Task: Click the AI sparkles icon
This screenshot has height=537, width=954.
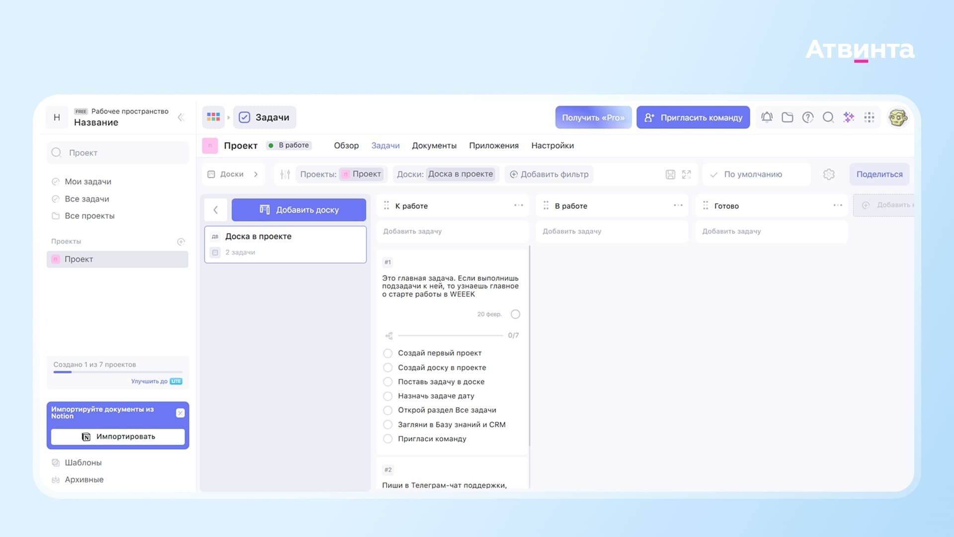Action: tap(849, 117)
